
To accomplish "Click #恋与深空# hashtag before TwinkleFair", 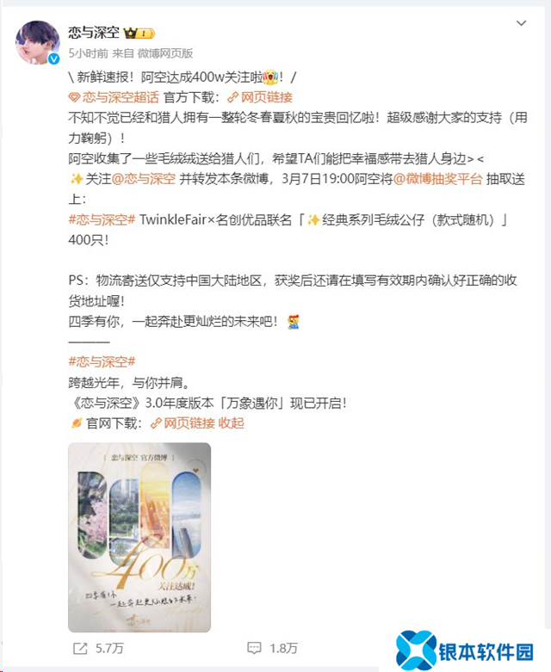I will click(x=102, y=219).
